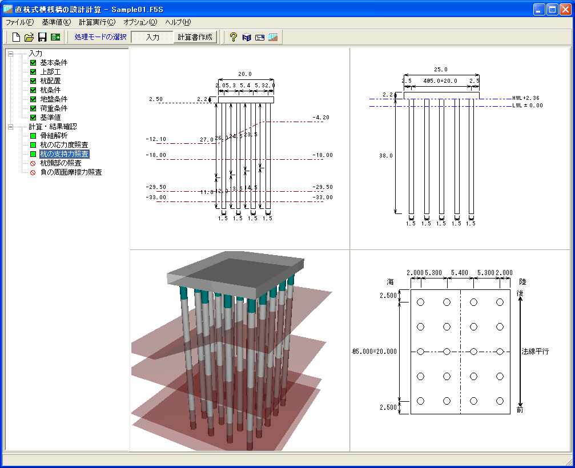Click the 計算書作成 mode button
The height and width of the screenshot is (468, 575).
coord(195,37)
